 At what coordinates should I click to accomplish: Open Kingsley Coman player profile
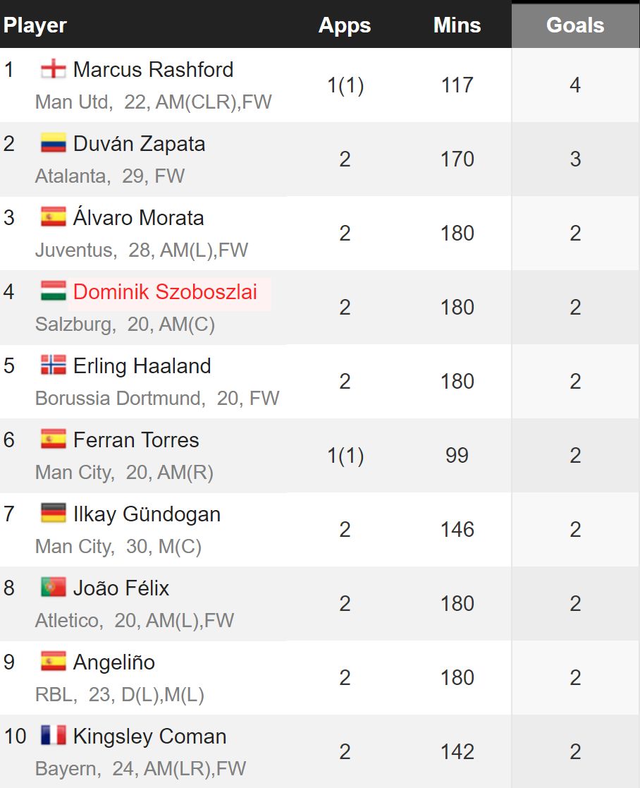[149, 737]
